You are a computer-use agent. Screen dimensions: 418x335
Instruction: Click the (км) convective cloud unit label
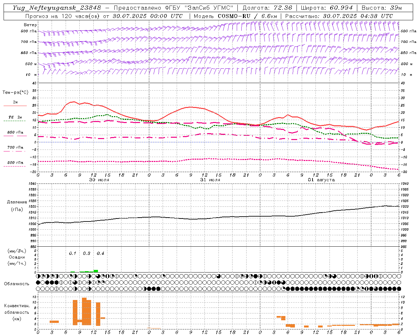coord(17,319)
